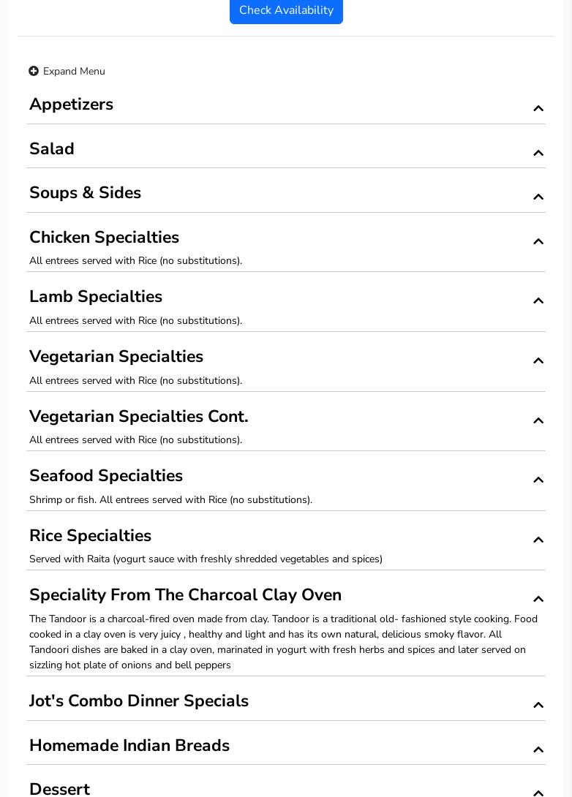Expand Rice Specialties chevron arrow
Viewport: 572px width, 797px height.
pos(538,540)
